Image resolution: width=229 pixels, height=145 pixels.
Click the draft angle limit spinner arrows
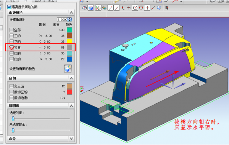point(70,19)
